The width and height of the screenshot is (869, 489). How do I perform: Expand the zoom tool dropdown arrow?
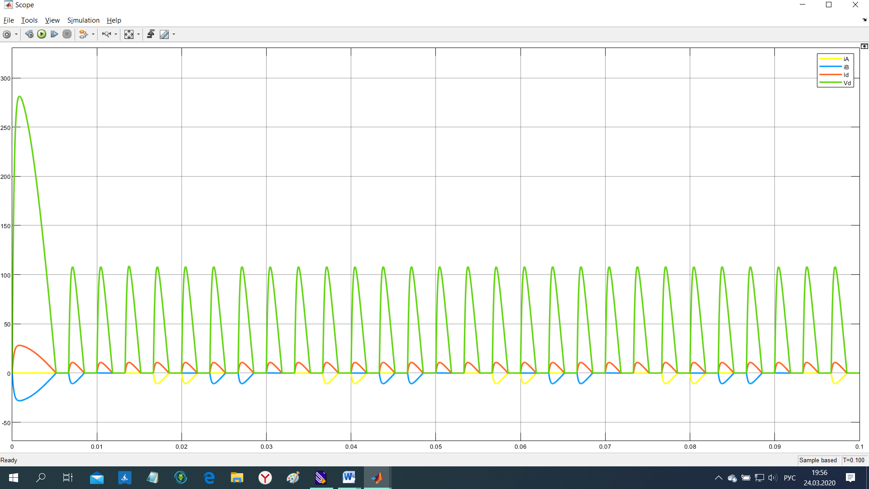116,34
